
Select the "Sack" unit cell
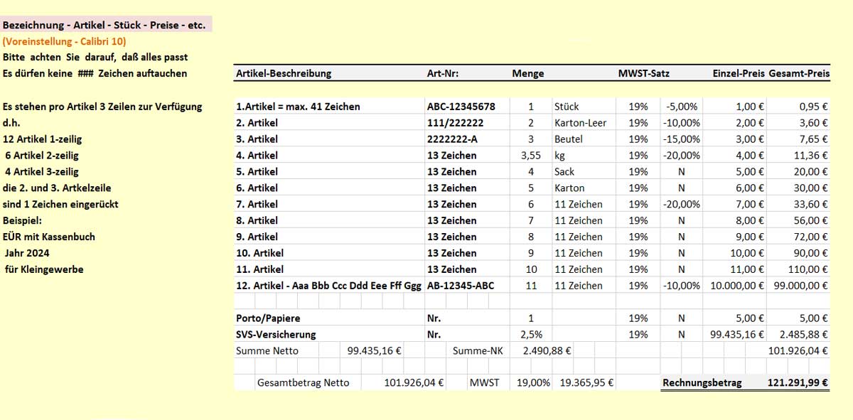click(x=565, y=172)
